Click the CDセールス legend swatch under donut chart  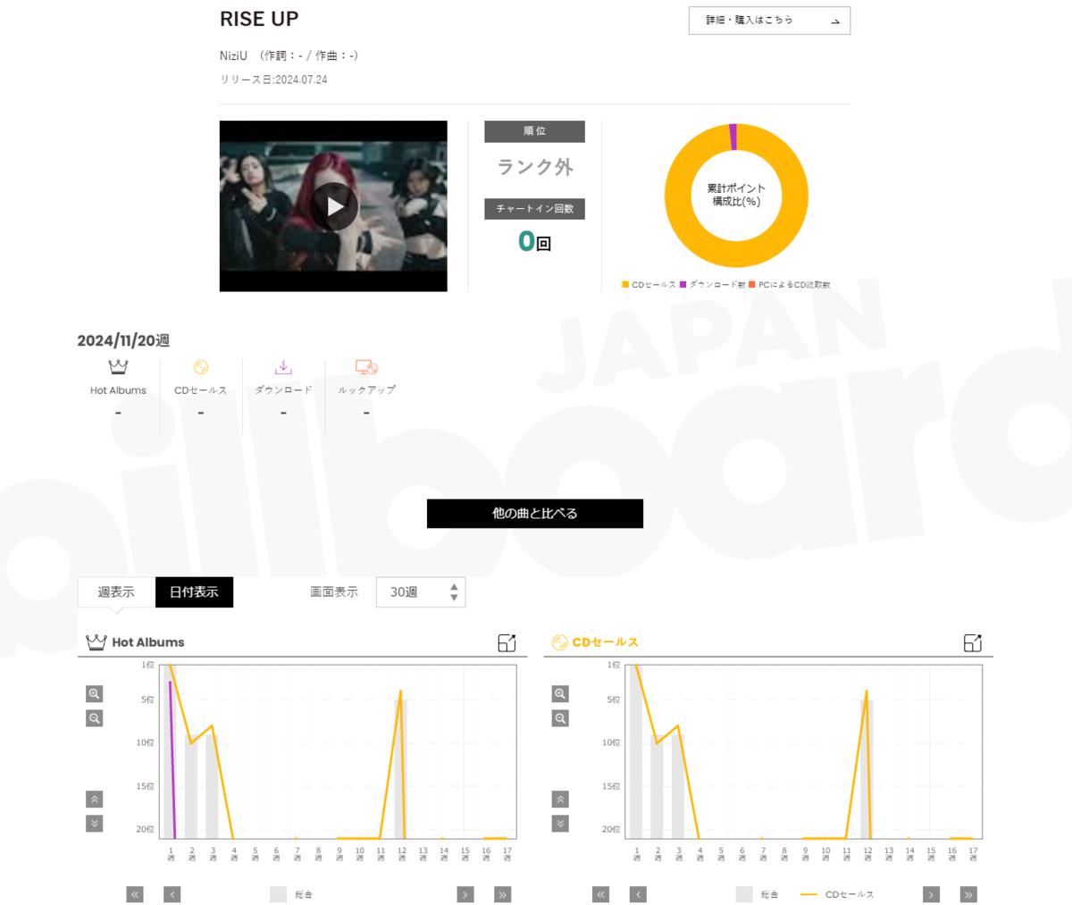coord(625,284)
